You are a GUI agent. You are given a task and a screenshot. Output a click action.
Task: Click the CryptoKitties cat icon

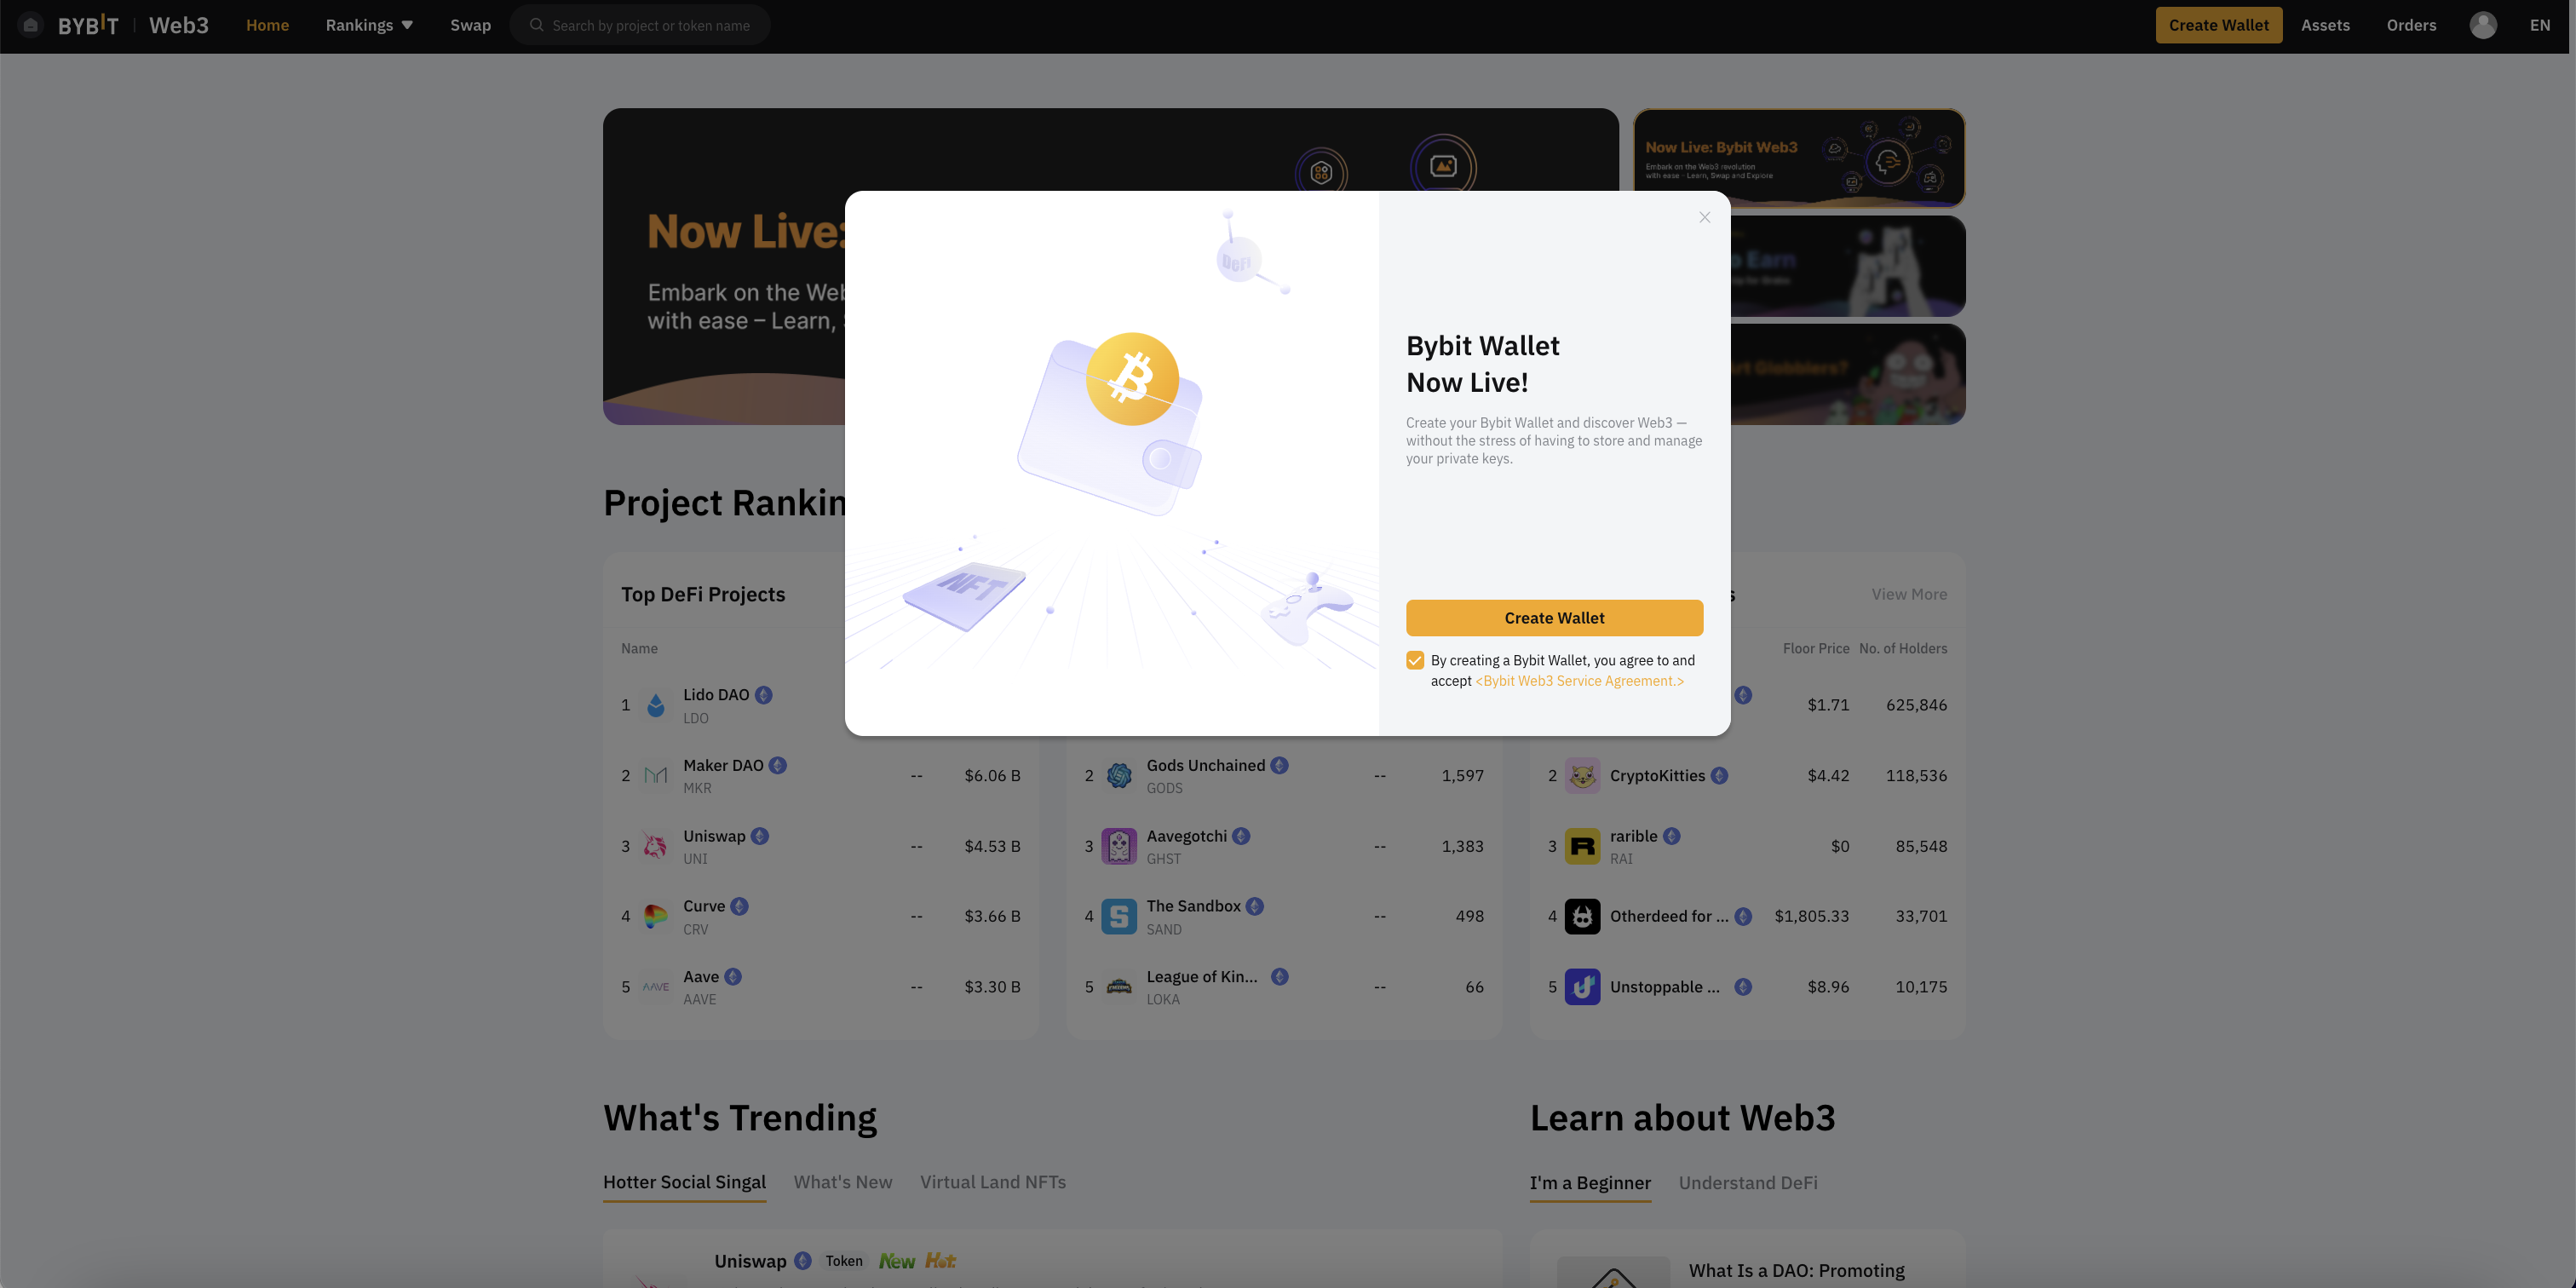[x=1582, y=776]
